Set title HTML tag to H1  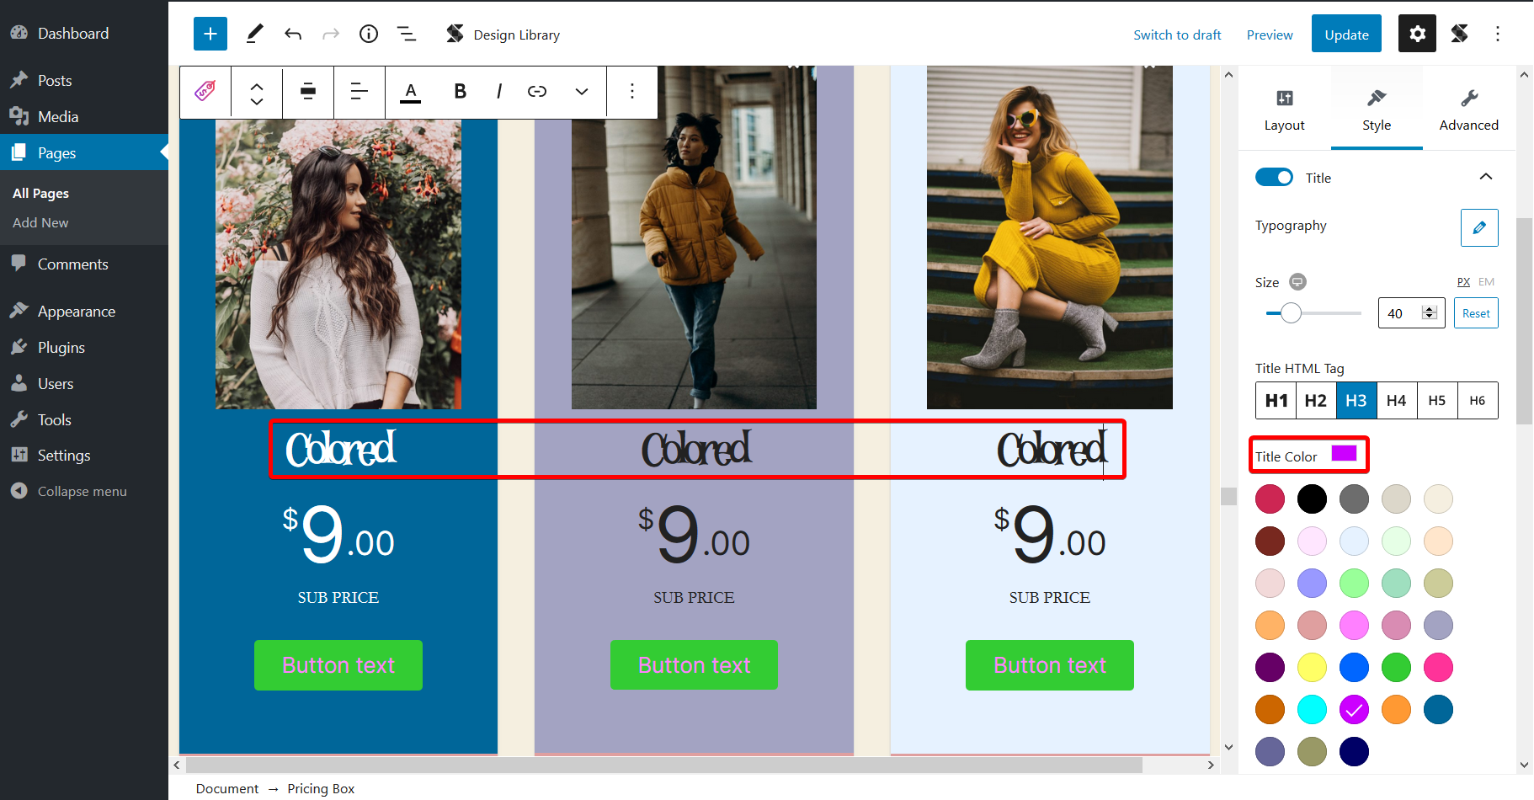click(1276, 401)
